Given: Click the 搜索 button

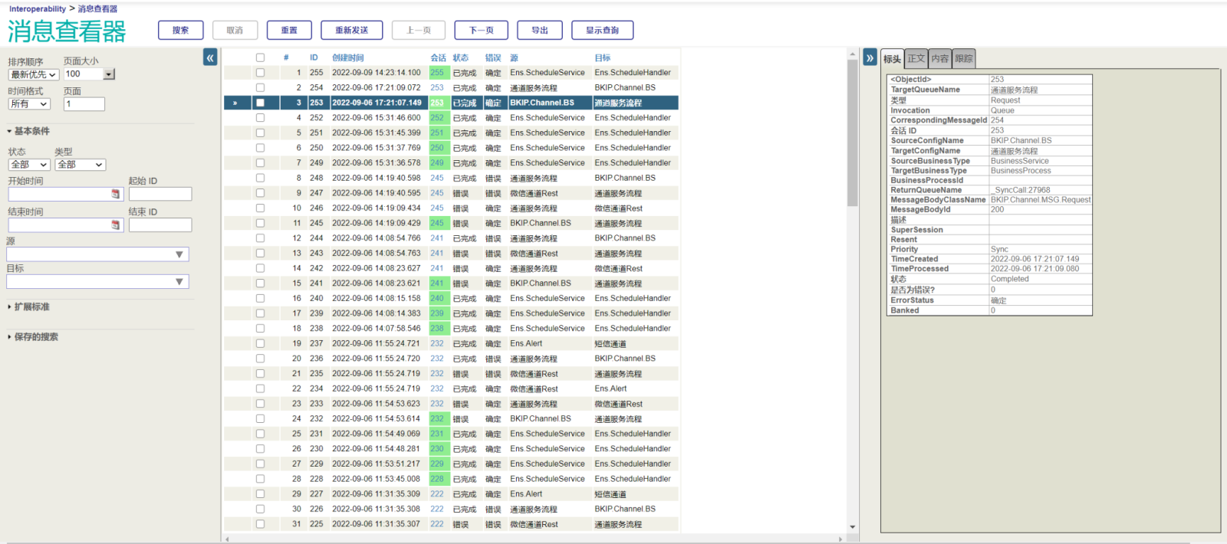Looking at the screenshot, I should coord(180,31).
